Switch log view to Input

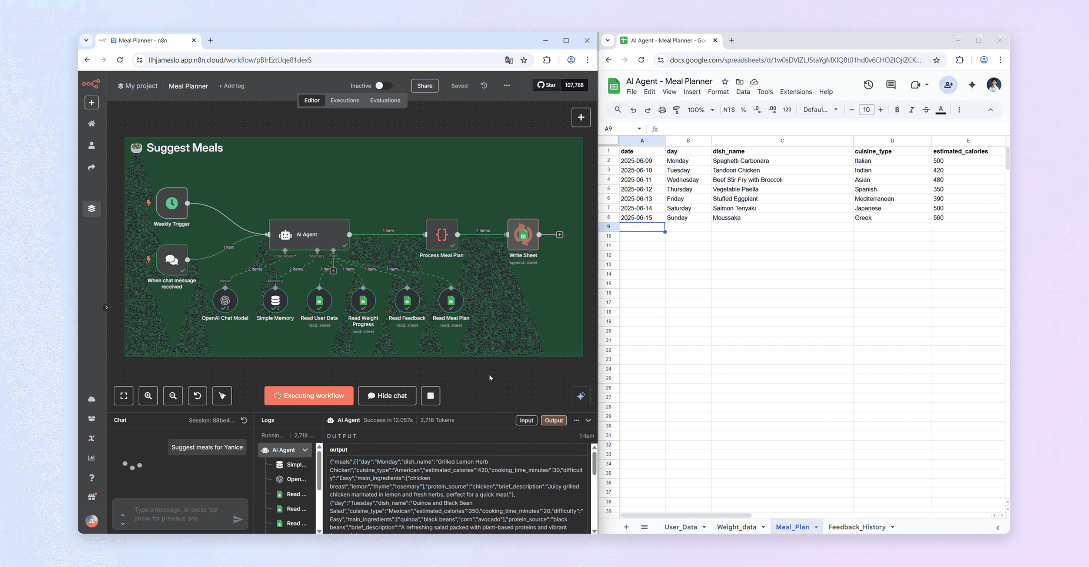click(x=526, y=420)
